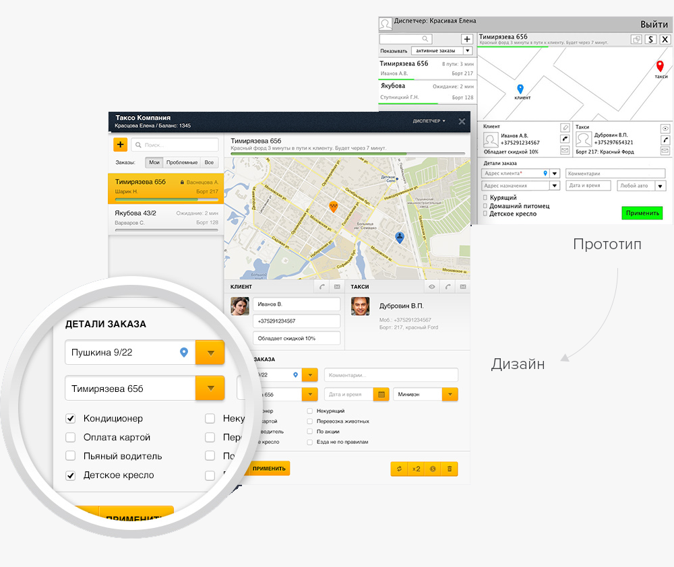Check the Оплата картой checkbox
The image size is (674, 567).
[x=71, y=437]
